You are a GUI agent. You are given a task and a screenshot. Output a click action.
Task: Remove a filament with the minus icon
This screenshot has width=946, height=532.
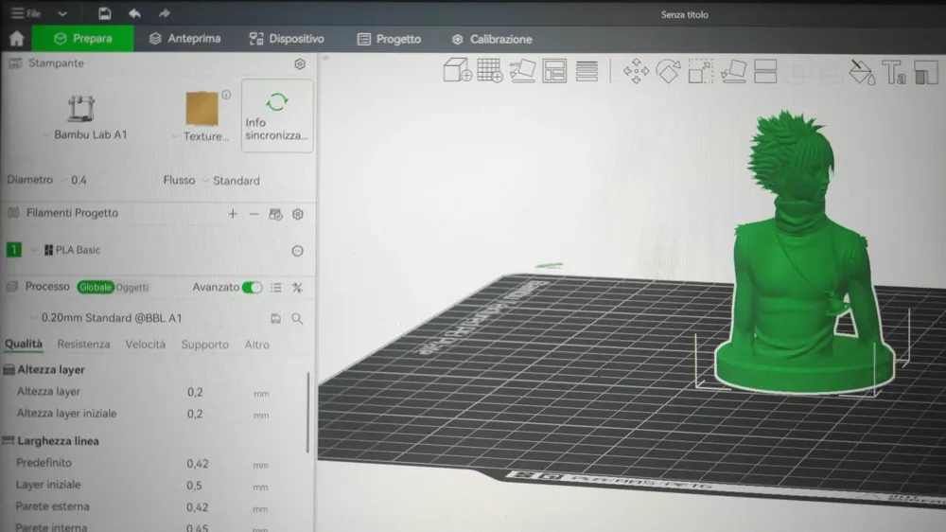(x=254, y=214)
